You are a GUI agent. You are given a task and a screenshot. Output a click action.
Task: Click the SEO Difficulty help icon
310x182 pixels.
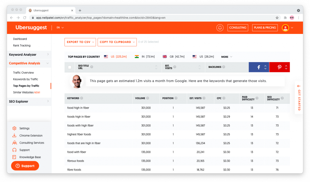click(282, 98)
